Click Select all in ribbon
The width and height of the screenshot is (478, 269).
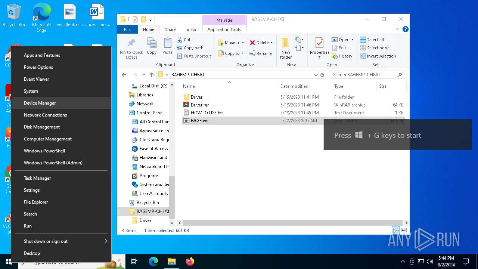coord(372,40)
